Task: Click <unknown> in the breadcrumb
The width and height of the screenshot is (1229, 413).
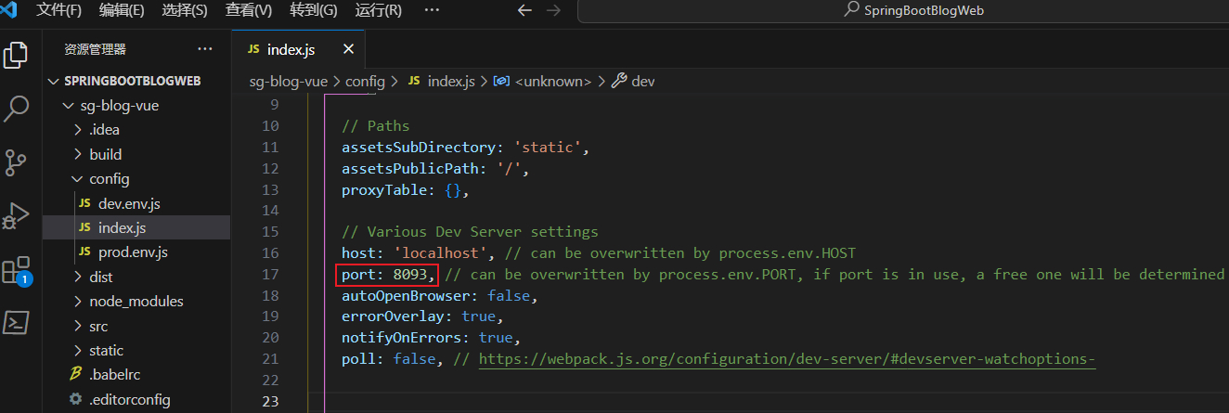Action: (x=552, y=81)
